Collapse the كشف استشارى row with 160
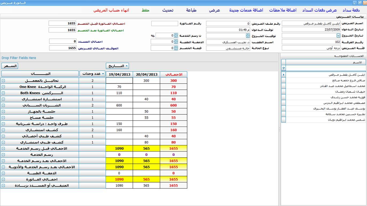 pyautogui.click(x=3, y=130)
